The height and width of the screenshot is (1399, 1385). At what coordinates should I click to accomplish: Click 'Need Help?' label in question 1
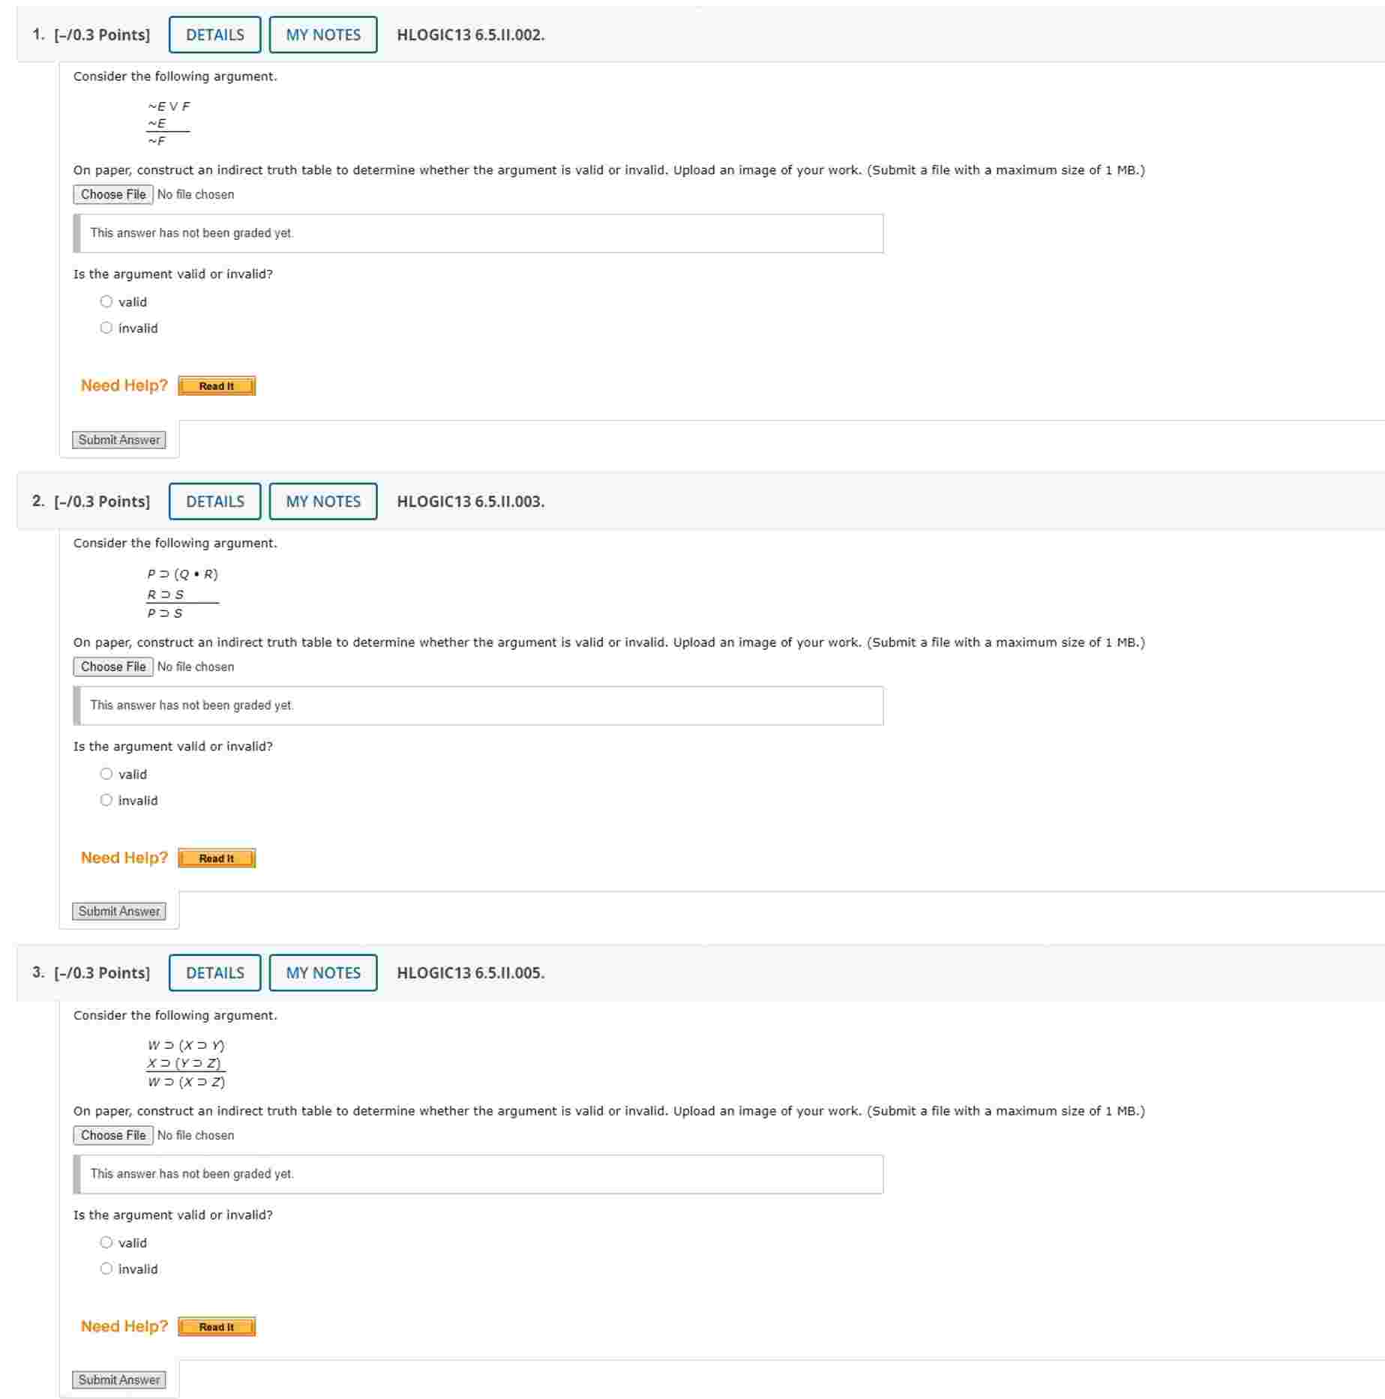124,385
